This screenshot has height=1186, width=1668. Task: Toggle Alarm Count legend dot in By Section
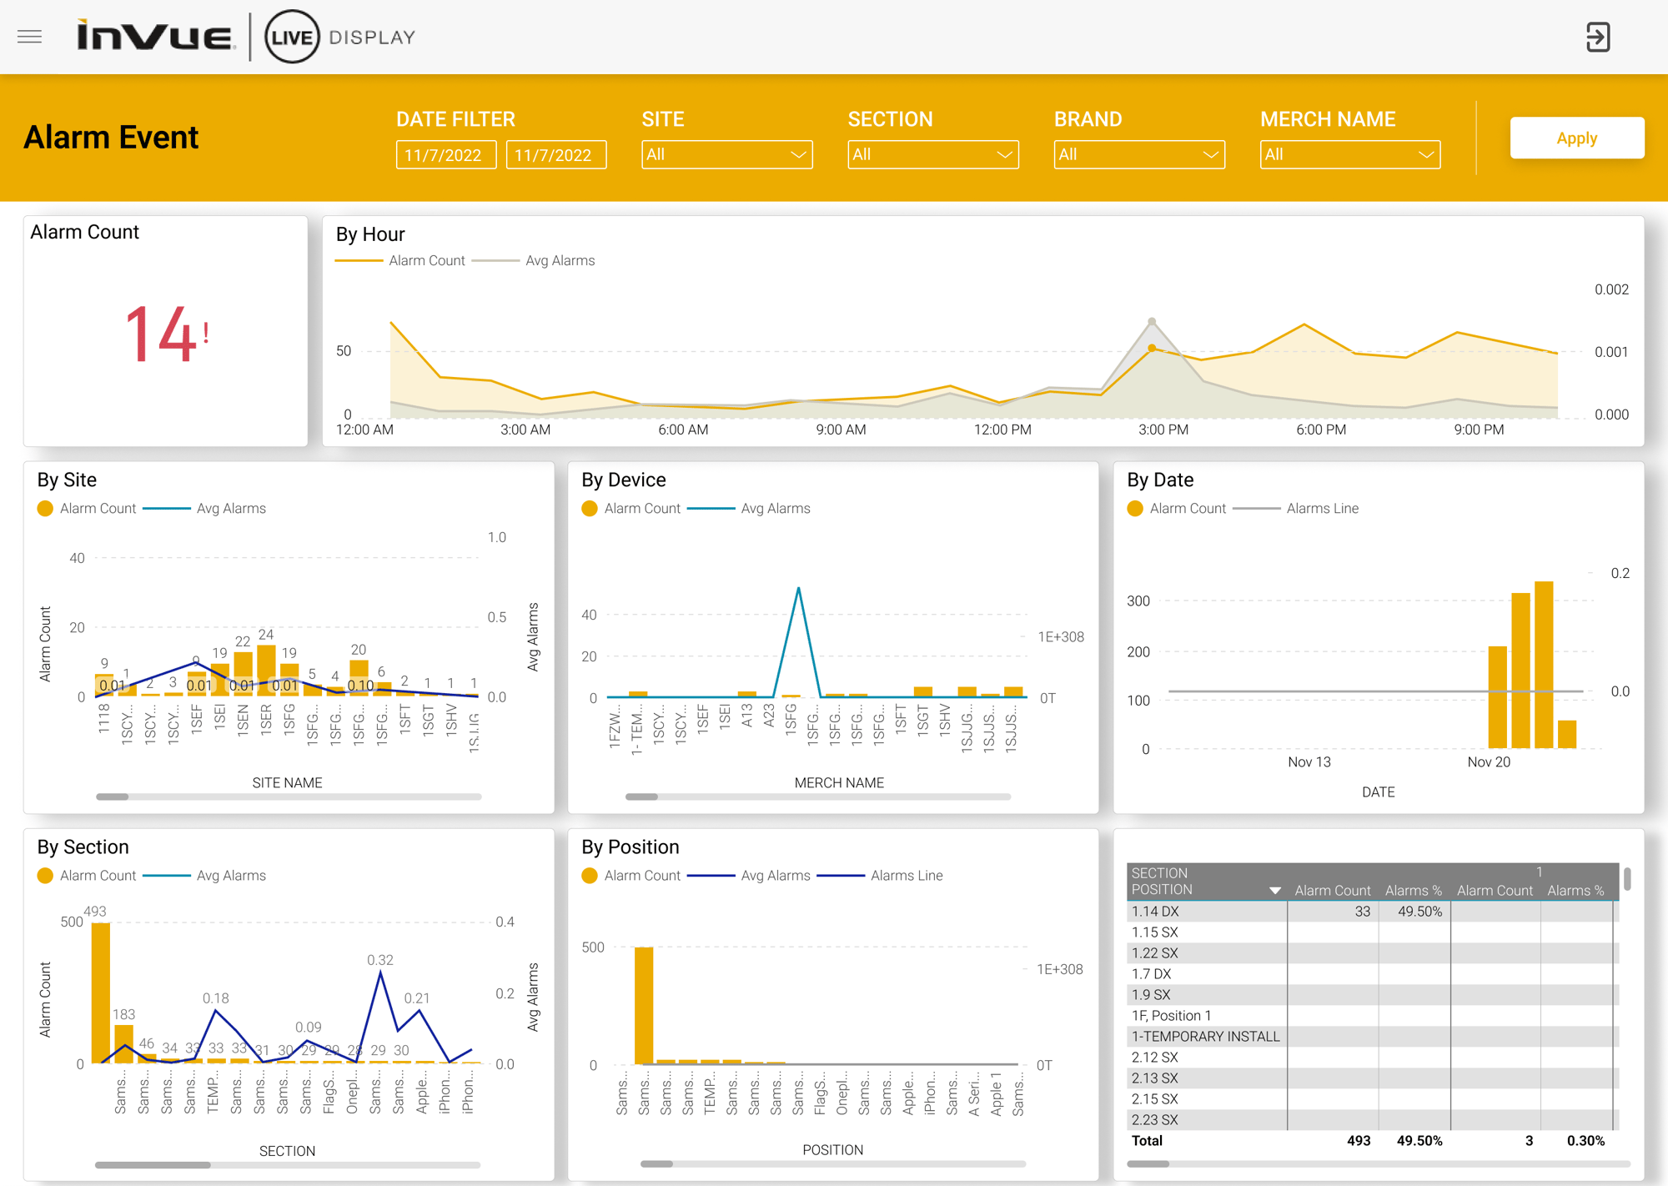point(45,876)
